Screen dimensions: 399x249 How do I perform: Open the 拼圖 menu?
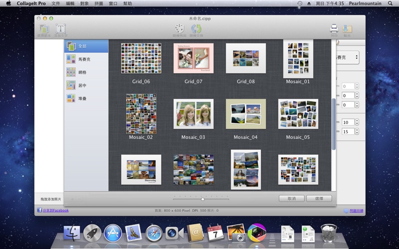[x=99, y=3]
